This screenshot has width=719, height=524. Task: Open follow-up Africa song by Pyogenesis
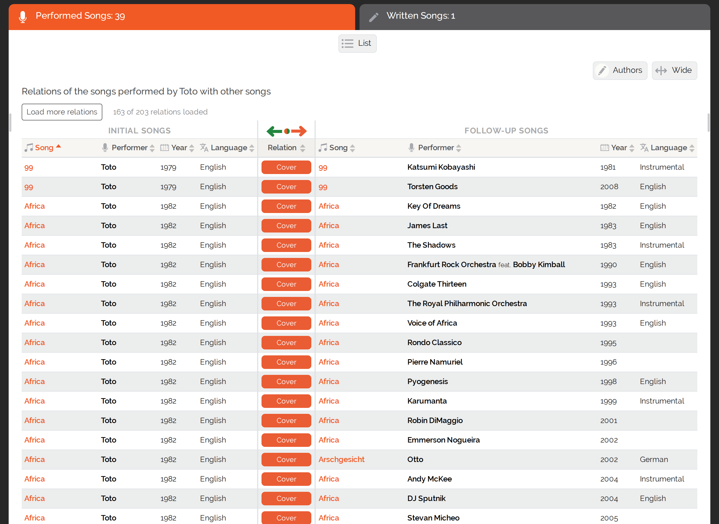click(x=329, y=382)
